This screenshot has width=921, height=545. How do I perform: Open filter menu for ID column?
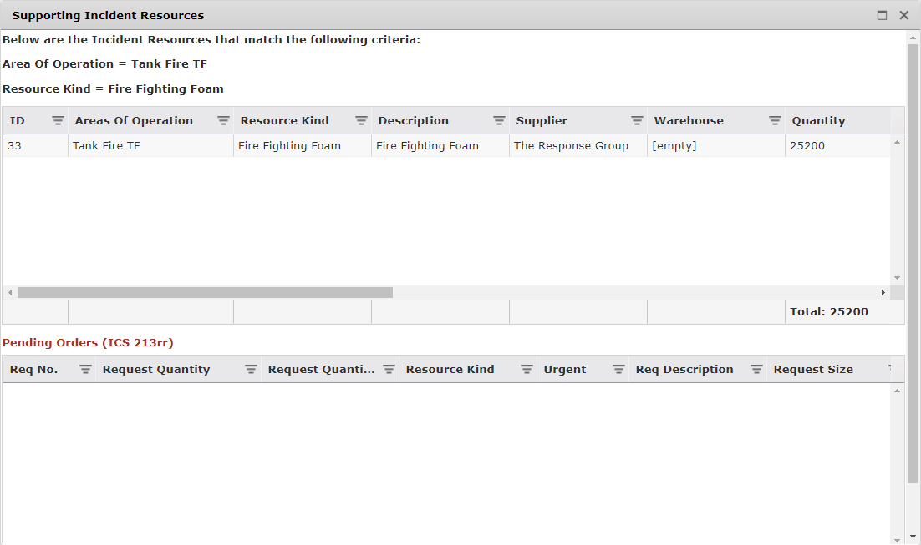pyautogui.click(x=58, y=120)
